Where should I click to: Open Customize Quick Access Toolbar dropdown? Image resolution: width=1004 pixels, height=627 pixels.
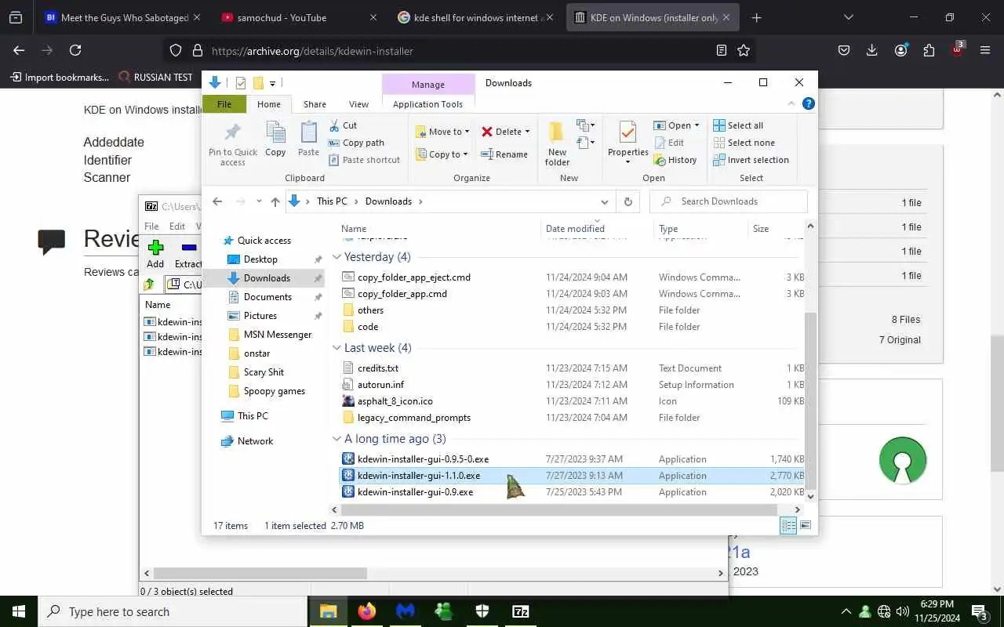coord(273,83)
